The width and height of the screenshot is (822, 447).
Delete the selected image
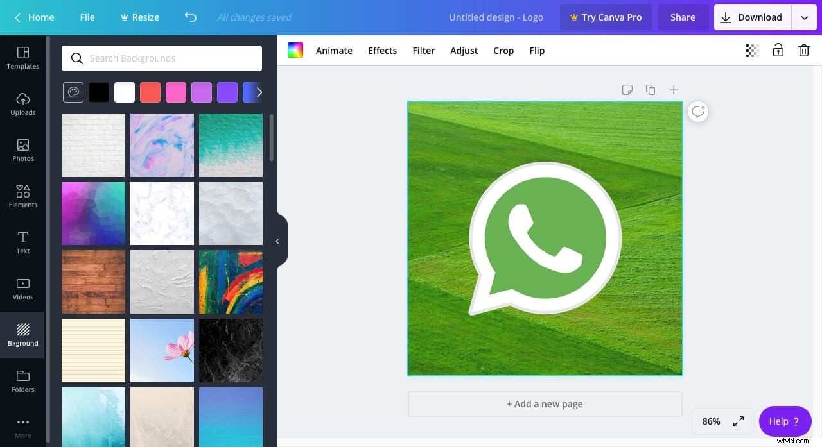(803, 50)
